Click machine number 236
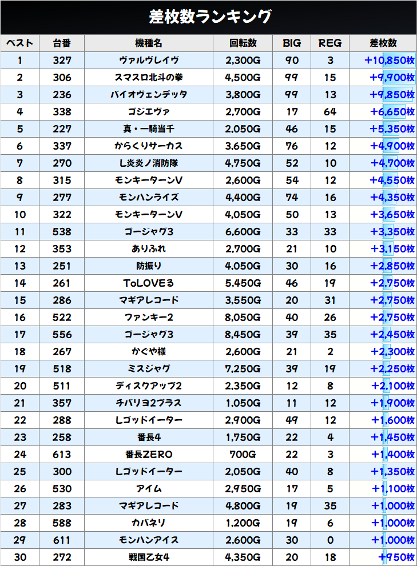Screen dimensions: 417x566 pyautogui.click(x=62, y=95)
